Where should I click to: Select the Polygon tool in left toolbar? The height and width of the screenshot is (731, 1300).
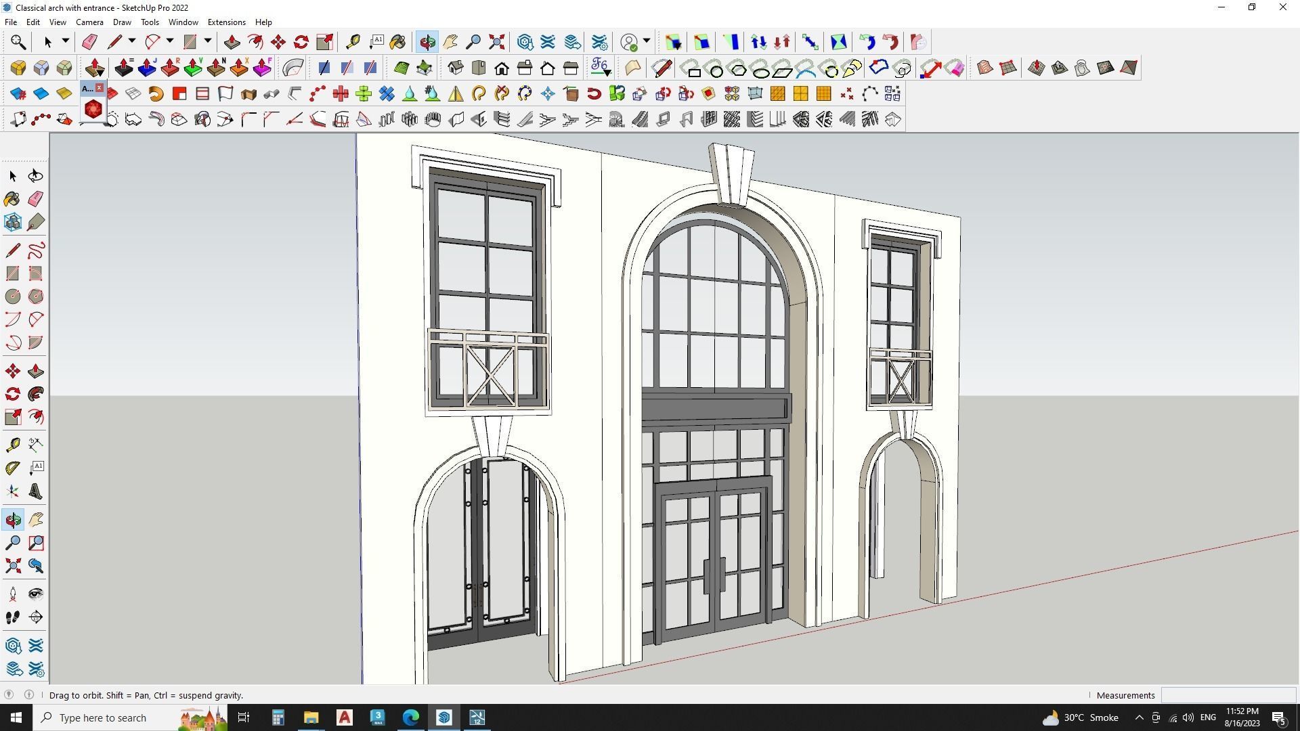(36, 296)
